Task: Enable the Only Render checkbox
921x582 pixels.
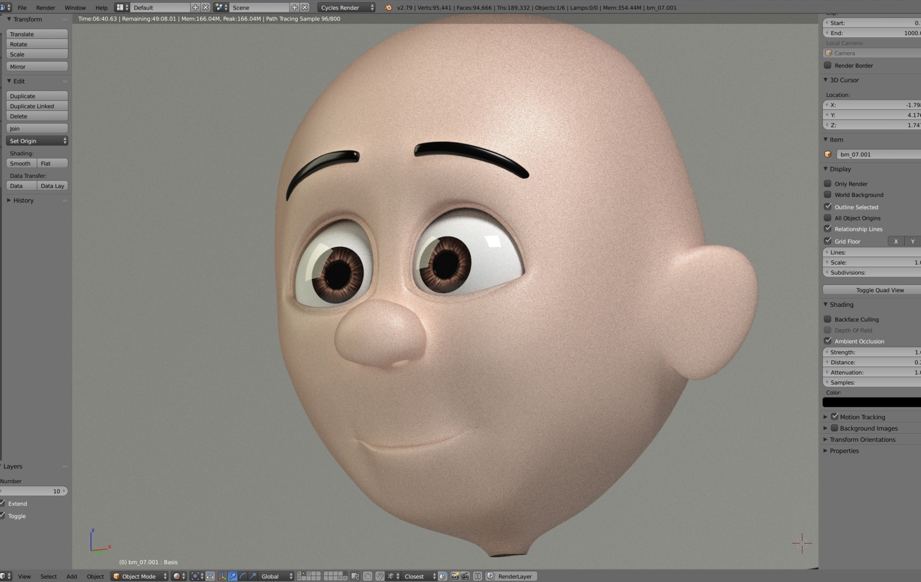Action: tap(828, 184)
